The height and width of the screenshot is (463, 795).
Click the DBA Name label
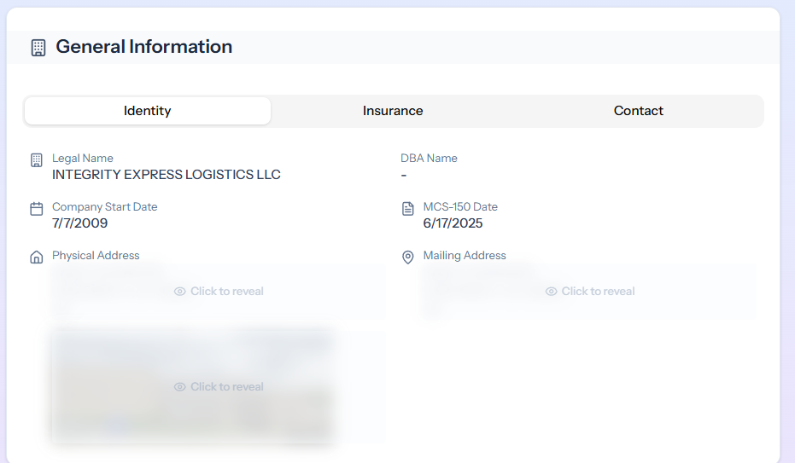point(429,159)
